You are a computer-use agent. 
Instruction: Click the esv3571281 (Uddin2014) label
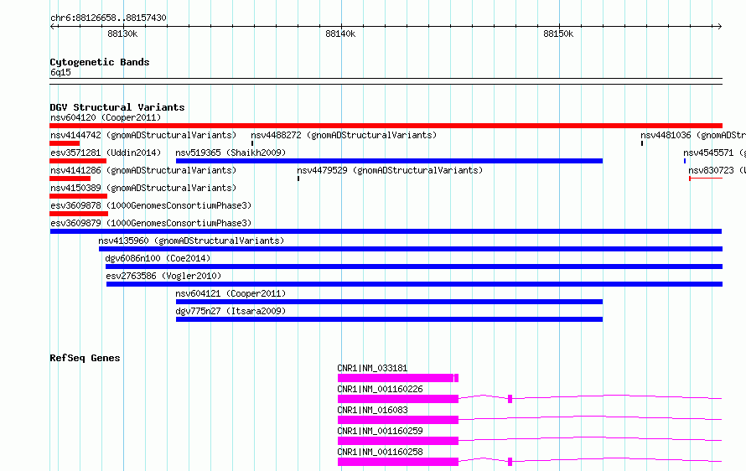tap(106, 153)
